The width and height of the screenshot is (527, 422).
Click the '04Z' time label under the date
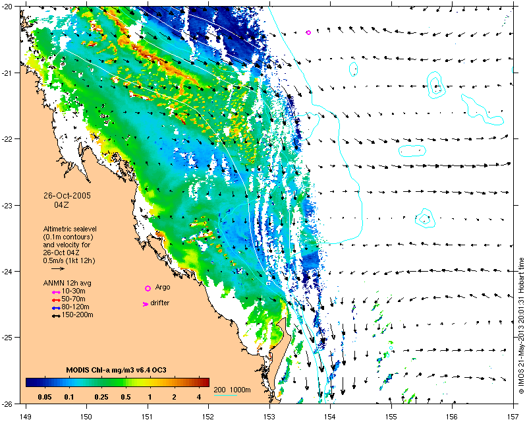coord(61,204)
